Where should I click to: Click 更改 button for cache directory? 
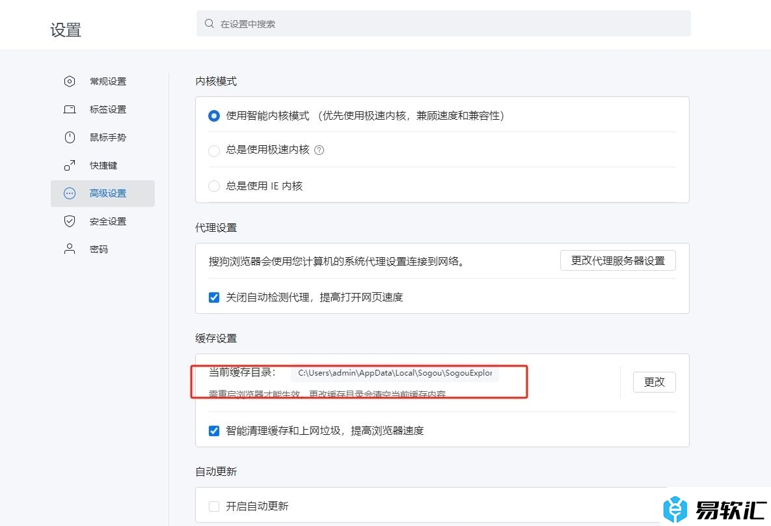click(x=654, y=382)
